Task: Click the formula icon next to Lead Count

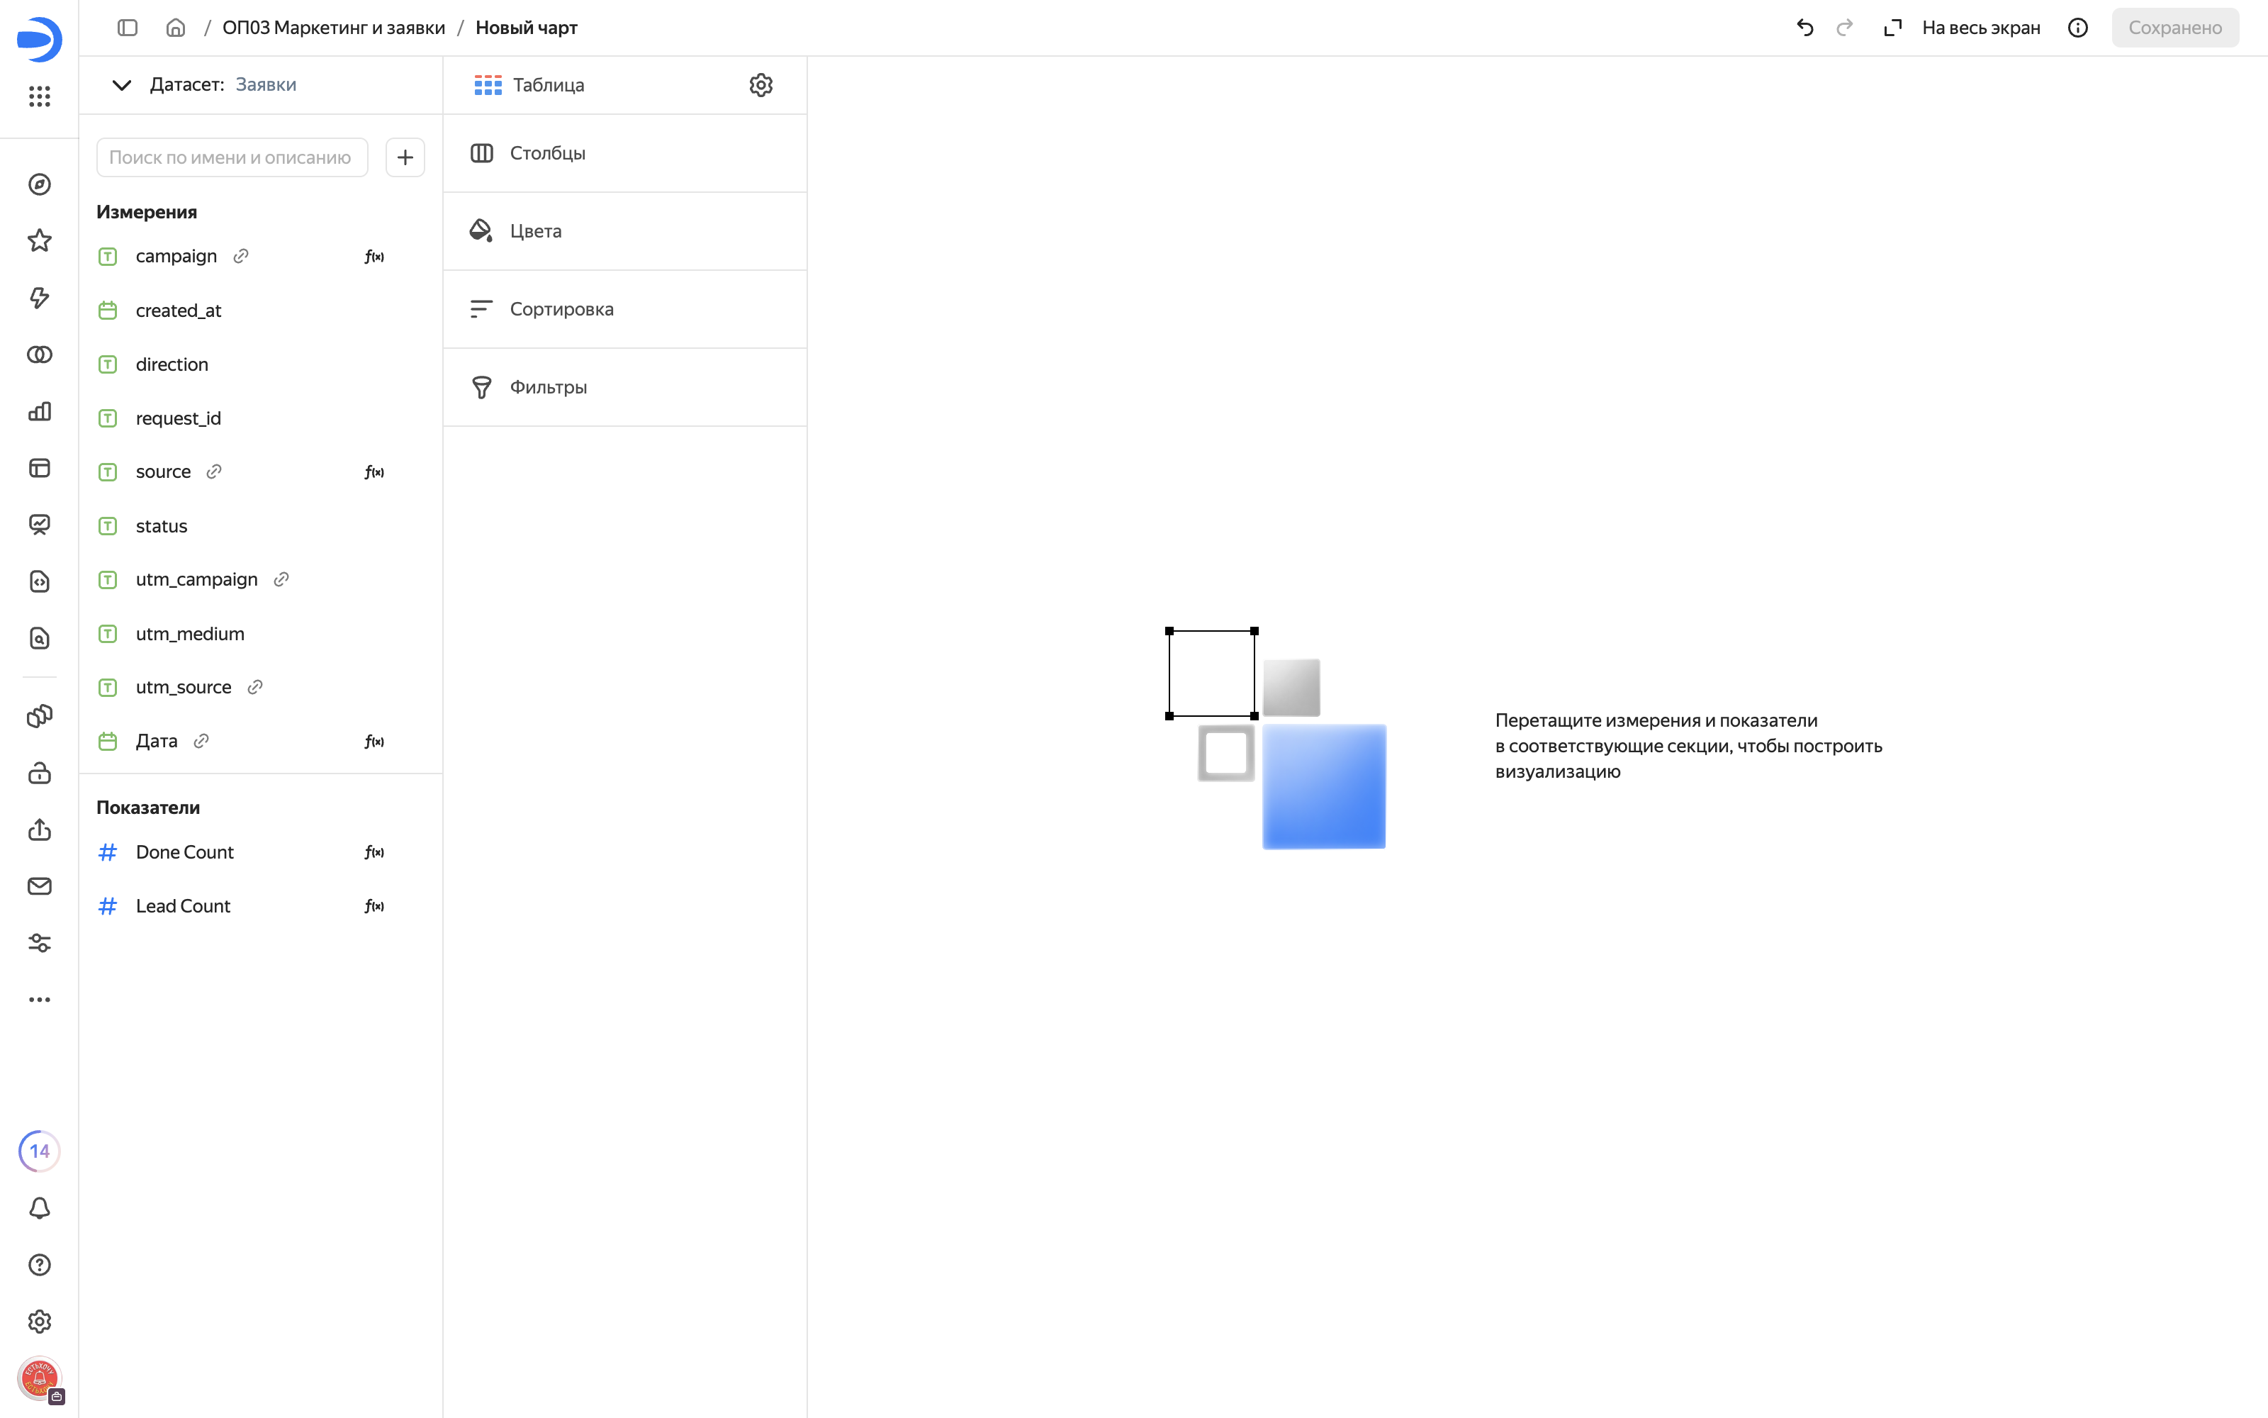Action: pos(374,906)
